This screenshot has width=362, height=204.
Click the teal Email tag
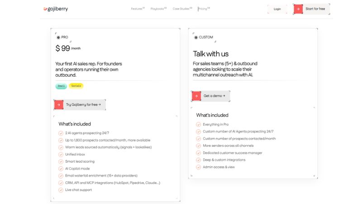(x=61, y=86)
